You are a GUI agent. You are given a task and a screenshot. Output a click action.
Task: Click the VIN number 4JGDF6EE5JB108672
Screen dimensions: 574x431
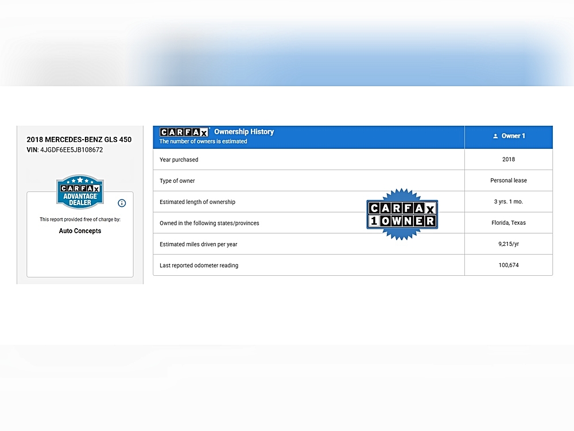[x=71, y=150]
